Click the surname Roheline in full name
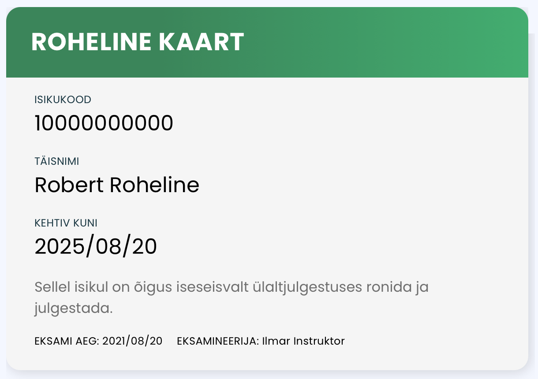 tap(154, 185)
